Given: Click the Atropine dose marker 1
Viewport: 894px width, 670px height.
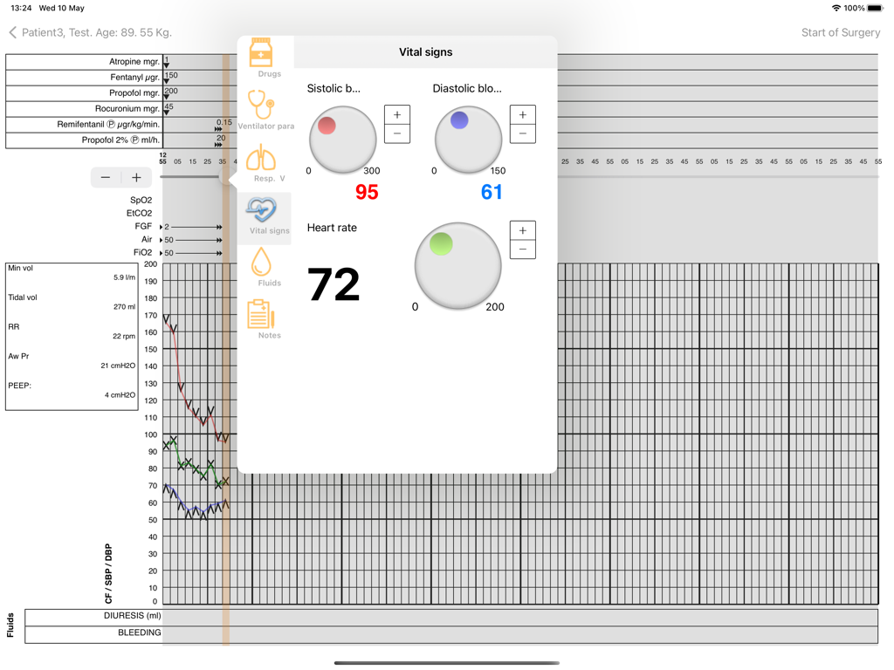Looking at the screenshot, I should 166,62.
